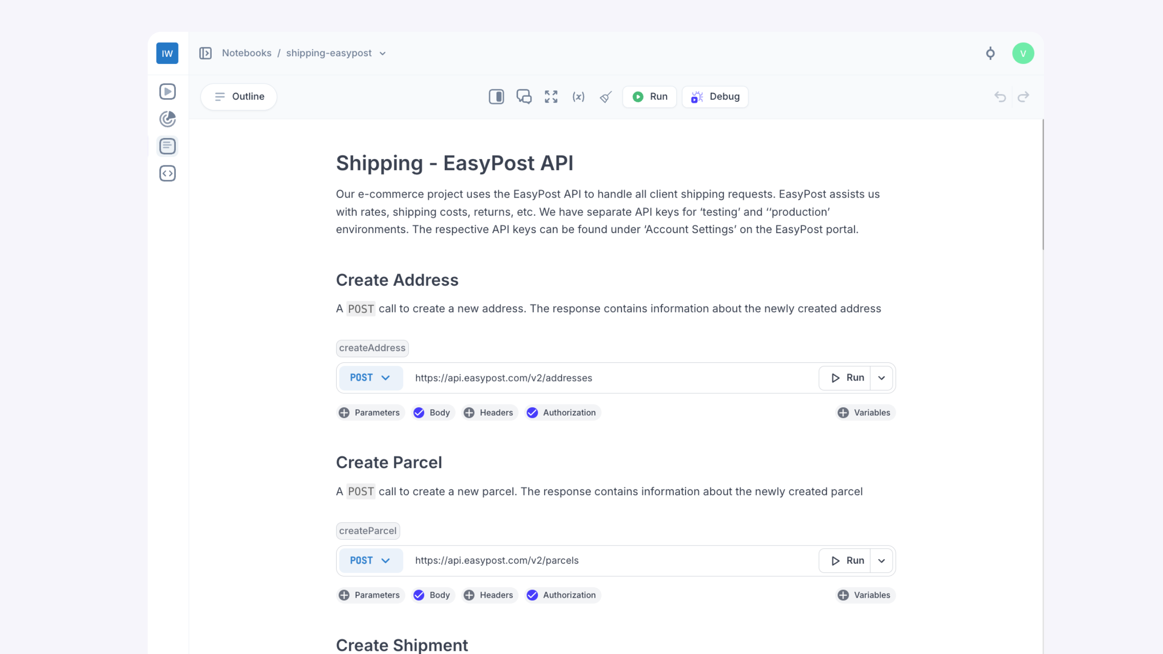The width and height of the screenshot is (1163, 654).
Task: Open Parameters tab of createParcel request
Action: (x=370, y=595)
